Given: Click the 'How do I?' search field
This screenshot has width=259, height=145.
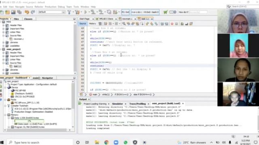Looking at the screenshot, I should pos(198,12).
